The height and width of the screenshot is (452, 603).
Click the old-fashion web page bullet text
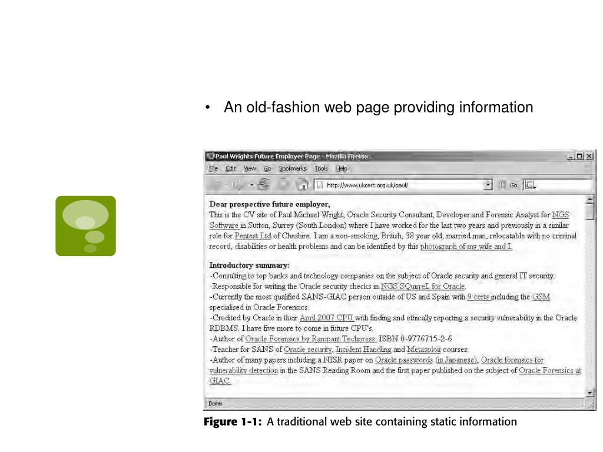pyautogui.click(x=379, y=107)
